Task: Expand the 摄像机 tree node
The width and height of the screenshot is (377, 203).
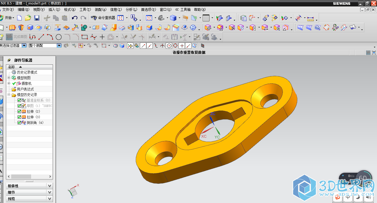Action: [x=9, y=83]
